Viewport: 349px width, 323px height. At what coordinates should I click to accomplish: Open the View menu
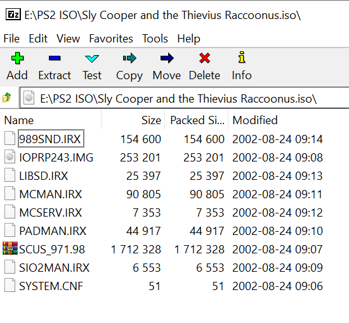click(68, 39)
